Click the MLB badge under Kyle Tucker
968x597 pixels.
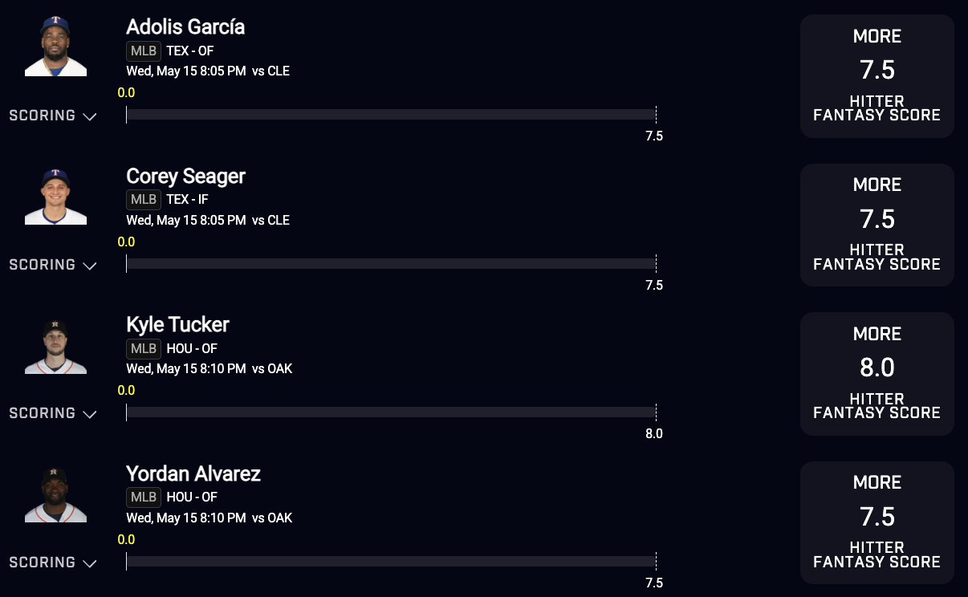point(144,348)
